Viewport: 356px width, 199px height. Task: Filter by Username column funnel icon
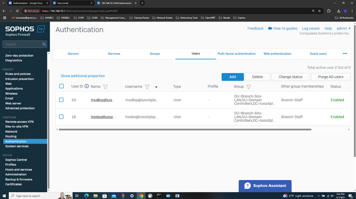[147, 87]
